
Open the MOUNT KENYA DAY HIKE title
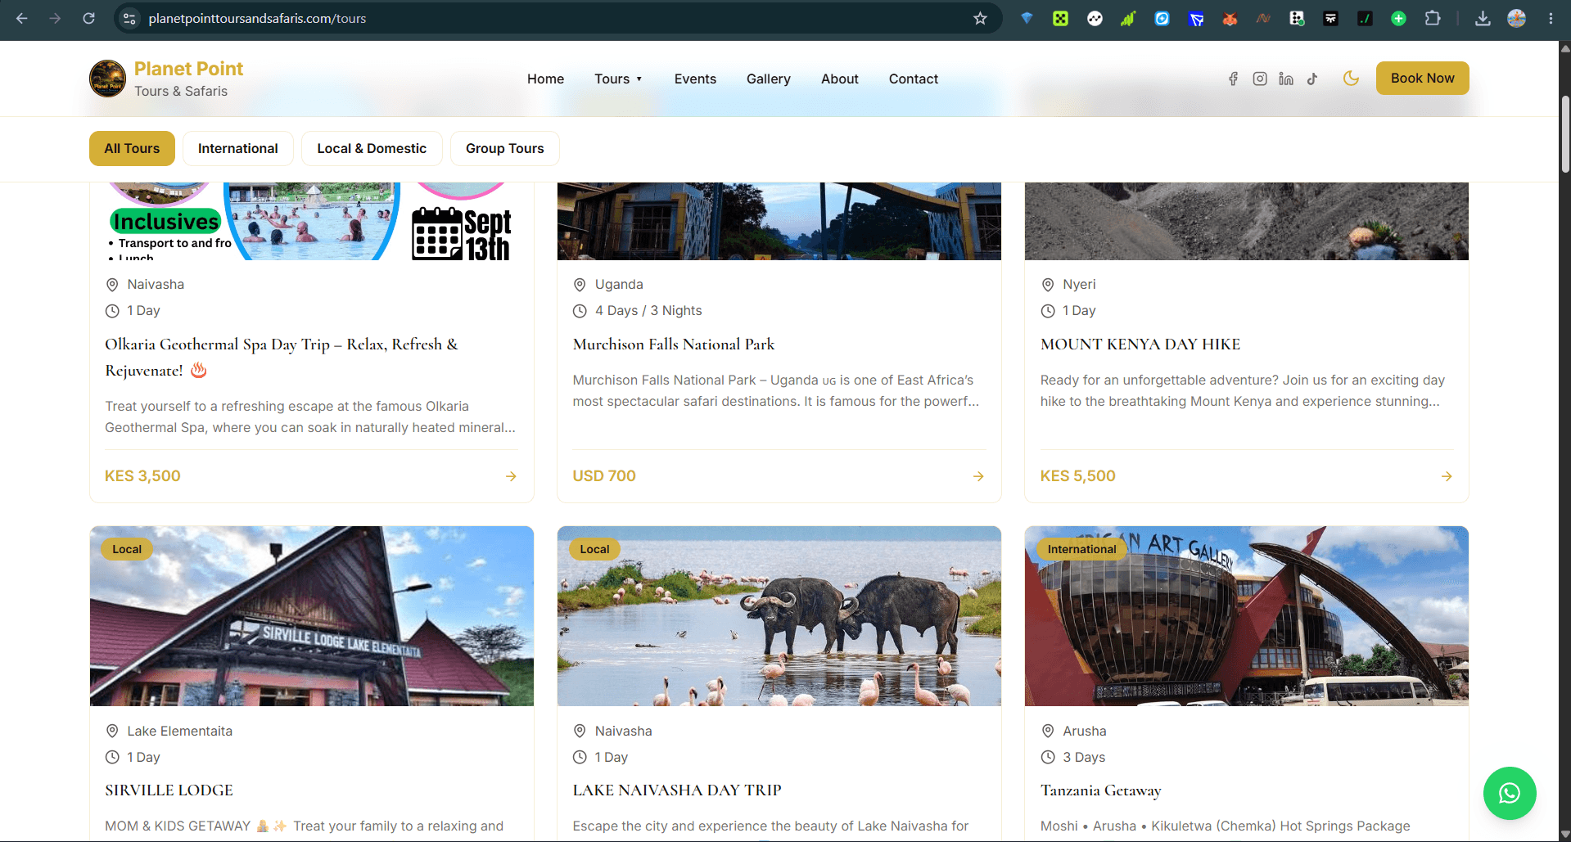(1140, 344)
